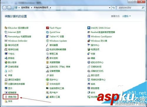147x107 pixels.
Task: Open 设备和打印机 link
Action: point(97,71)
